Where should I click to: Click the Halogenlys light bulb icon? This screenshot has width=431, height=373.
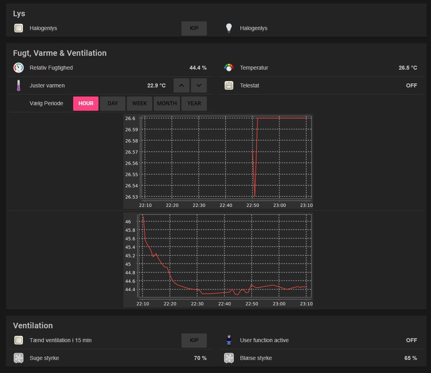[x=229, y=28]
